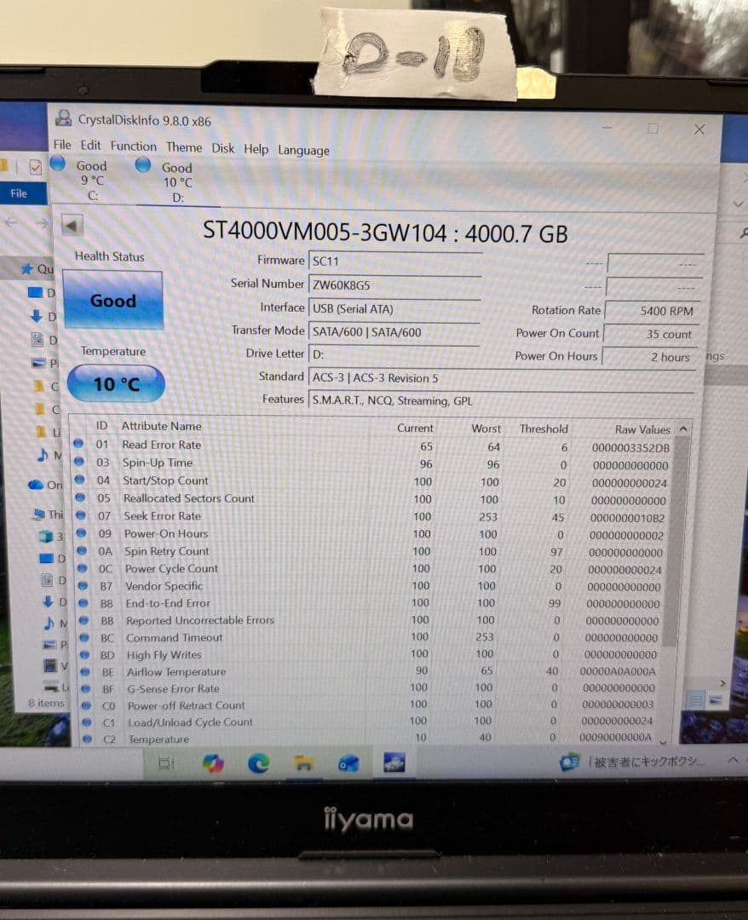Click the status dot for Reallocated Sectors Count

[80, 497]
